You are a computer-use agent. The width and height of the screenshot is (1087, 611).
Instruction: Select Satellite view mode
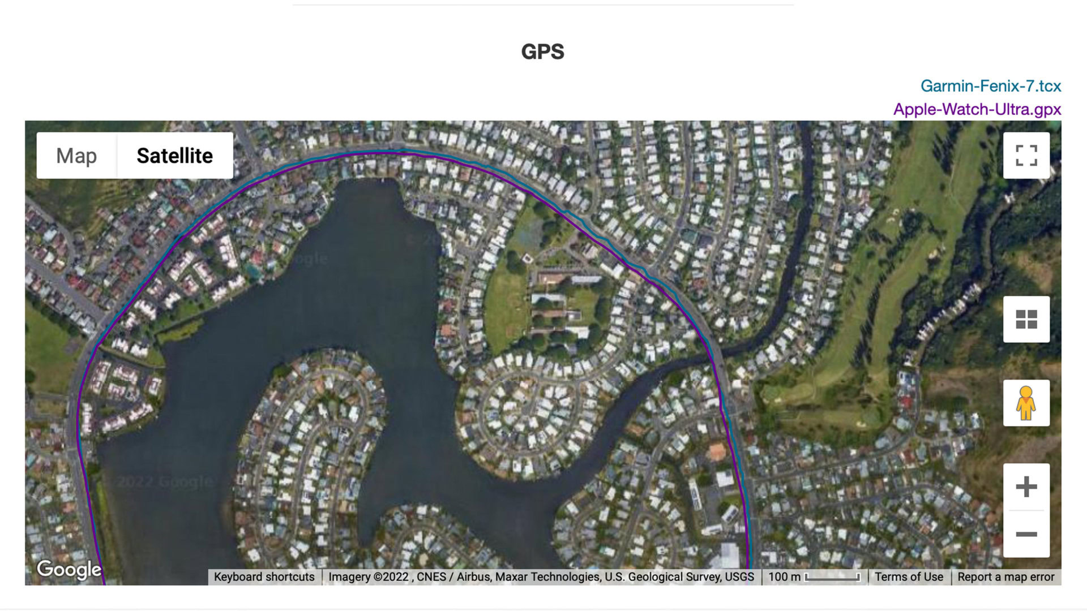tap(174, 155)
